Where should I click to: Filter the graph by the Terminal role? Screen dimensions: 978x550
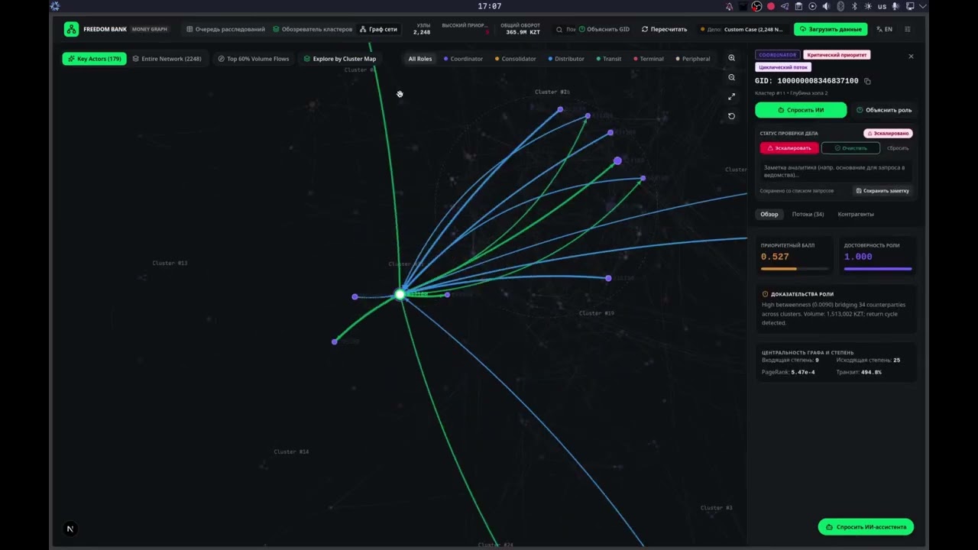649,59
